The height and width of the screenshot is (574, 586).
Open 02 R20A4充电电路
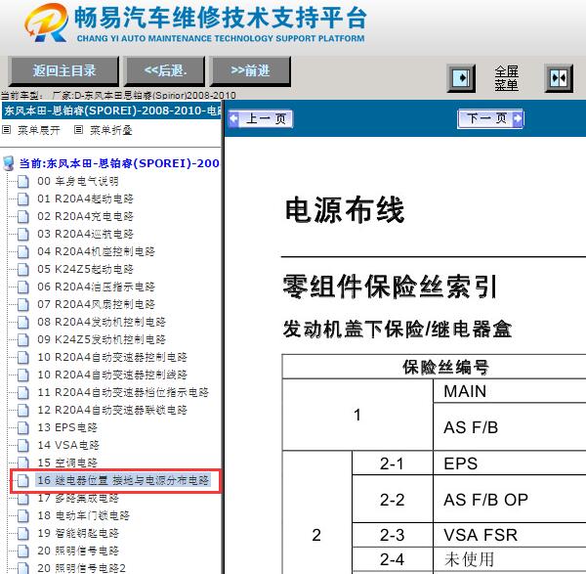pos(85,217)
